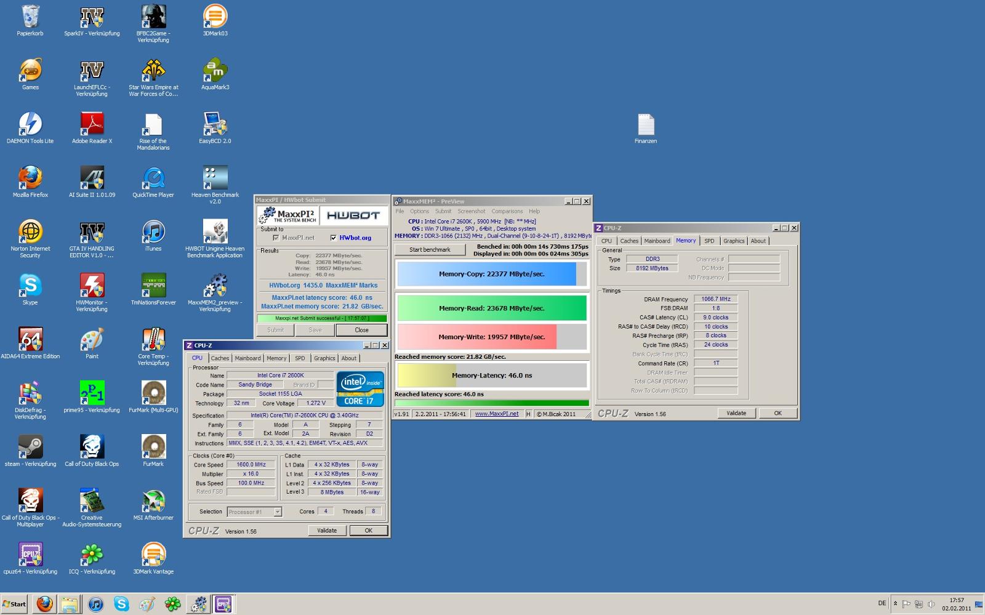Toggle the HWbot.org submit checkbox

pos(334,238)
